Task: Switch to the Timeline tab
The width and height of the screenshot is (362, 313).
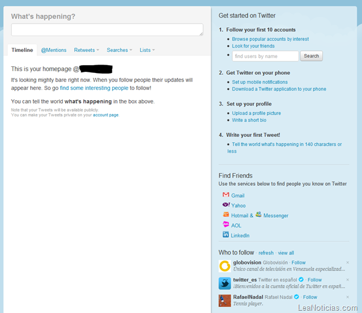Action: (x=22, y=50)
